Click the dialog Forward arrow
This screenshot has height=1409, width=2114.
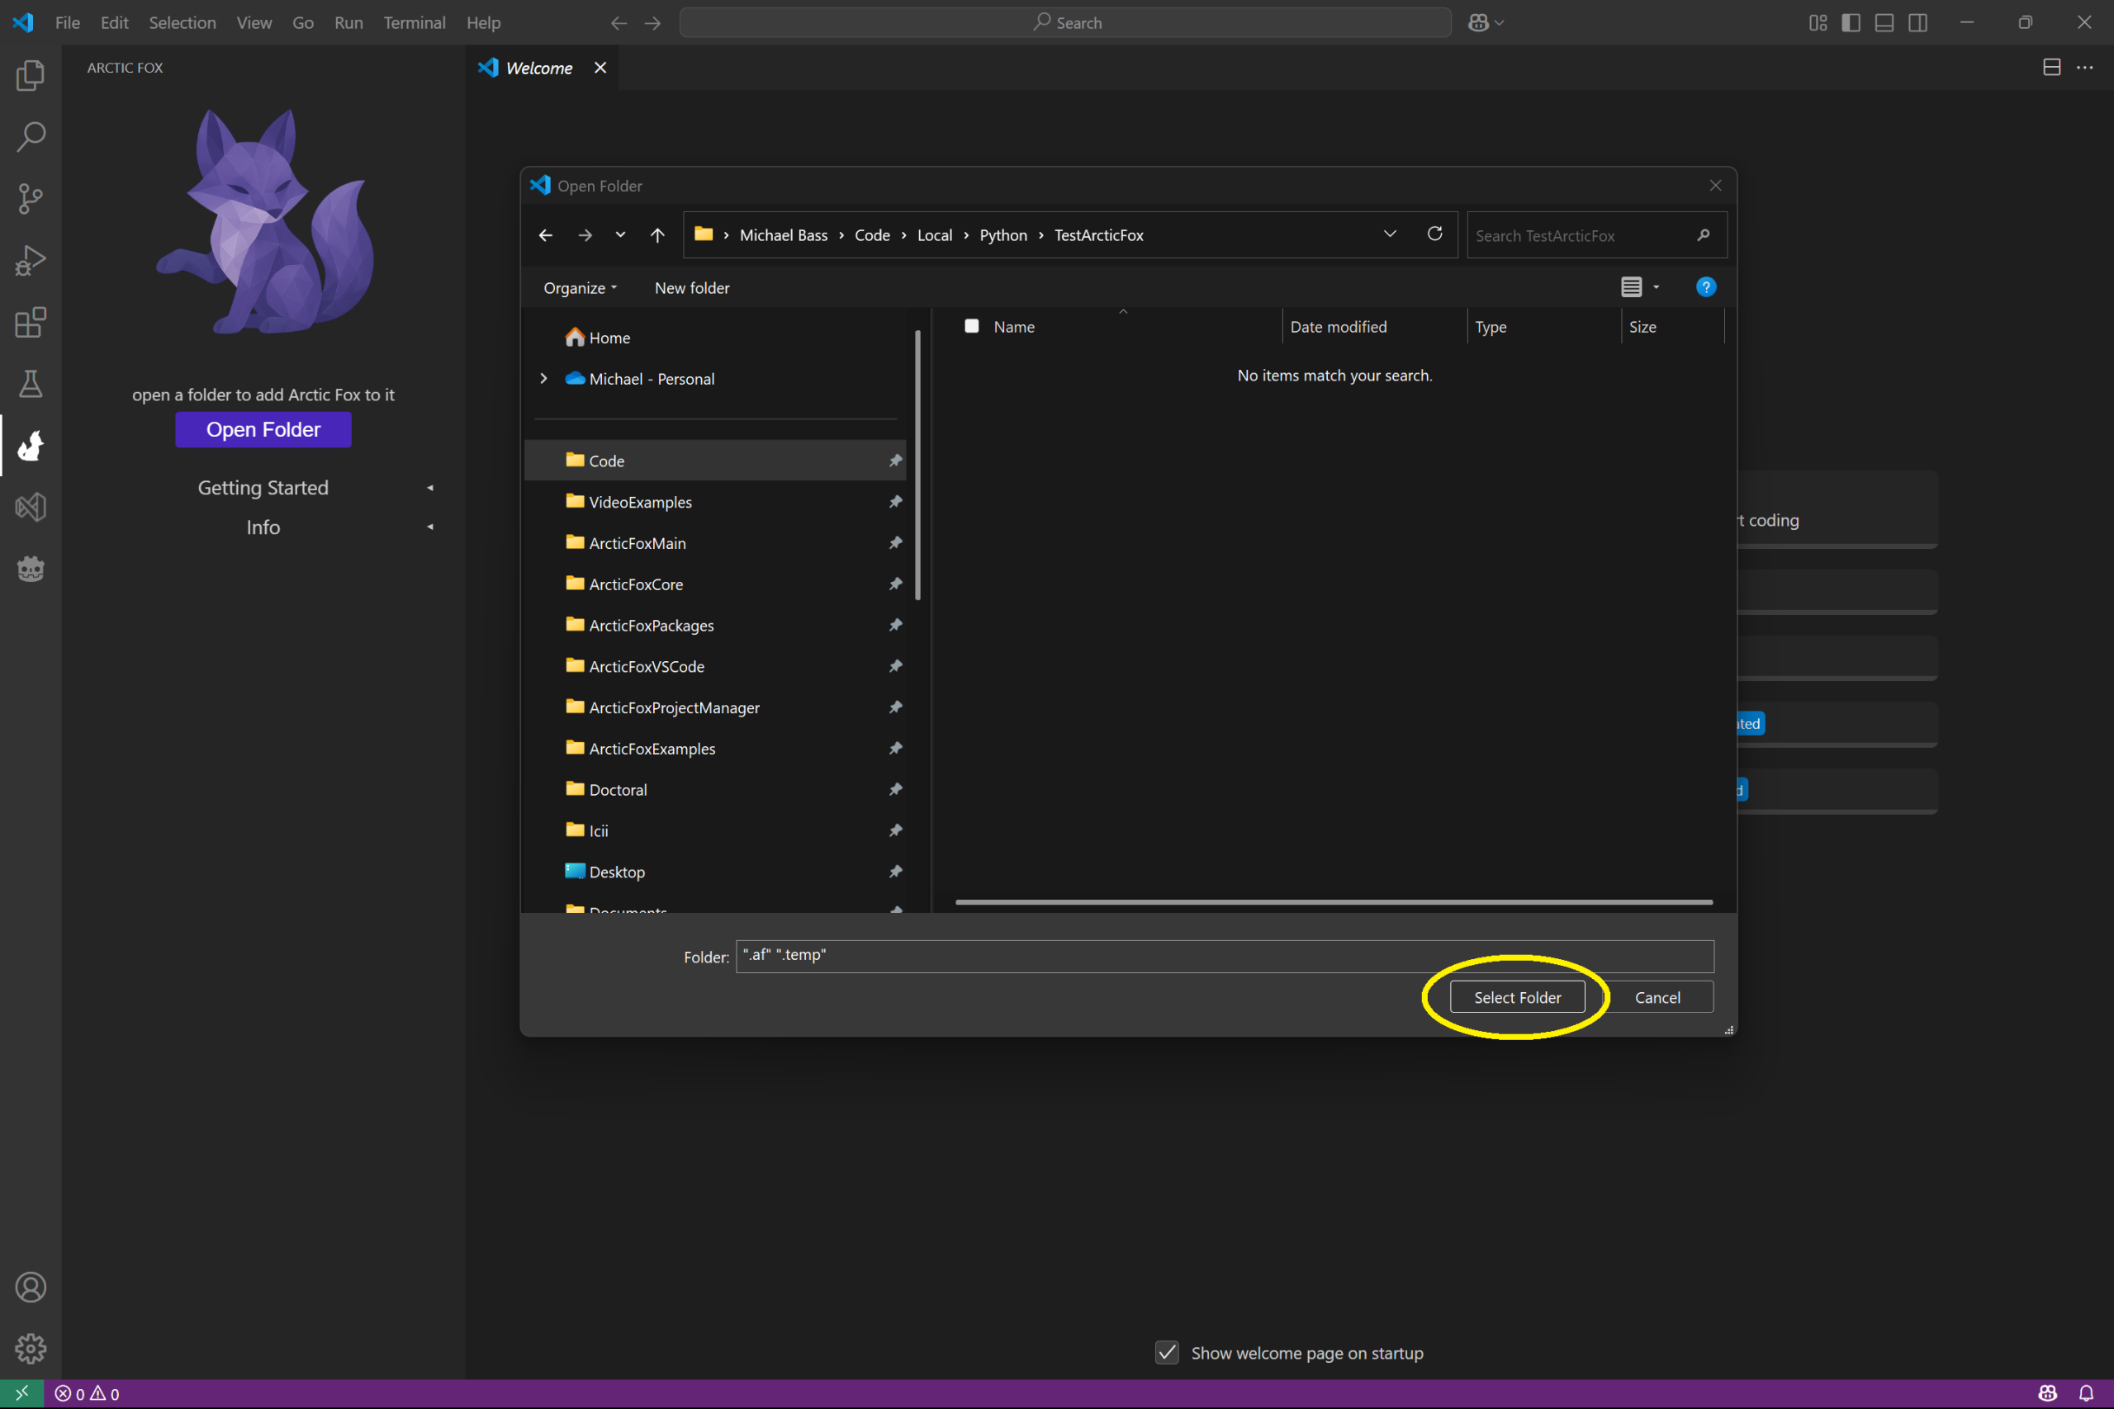(x=585, y=234)
